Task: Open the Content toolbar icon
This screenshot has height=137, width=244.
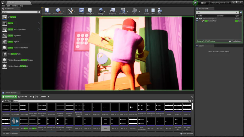Action: click(x=81, y=11)
